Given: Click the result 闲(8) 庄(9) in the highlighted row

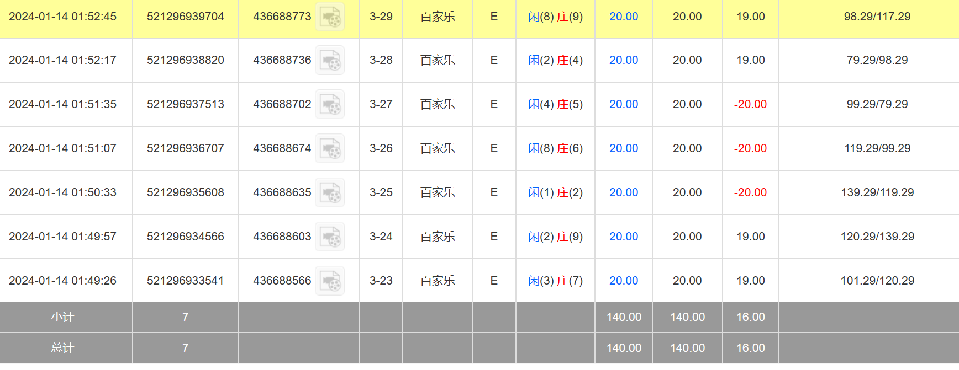Looking at the screenshot, I should click(555, 17).
